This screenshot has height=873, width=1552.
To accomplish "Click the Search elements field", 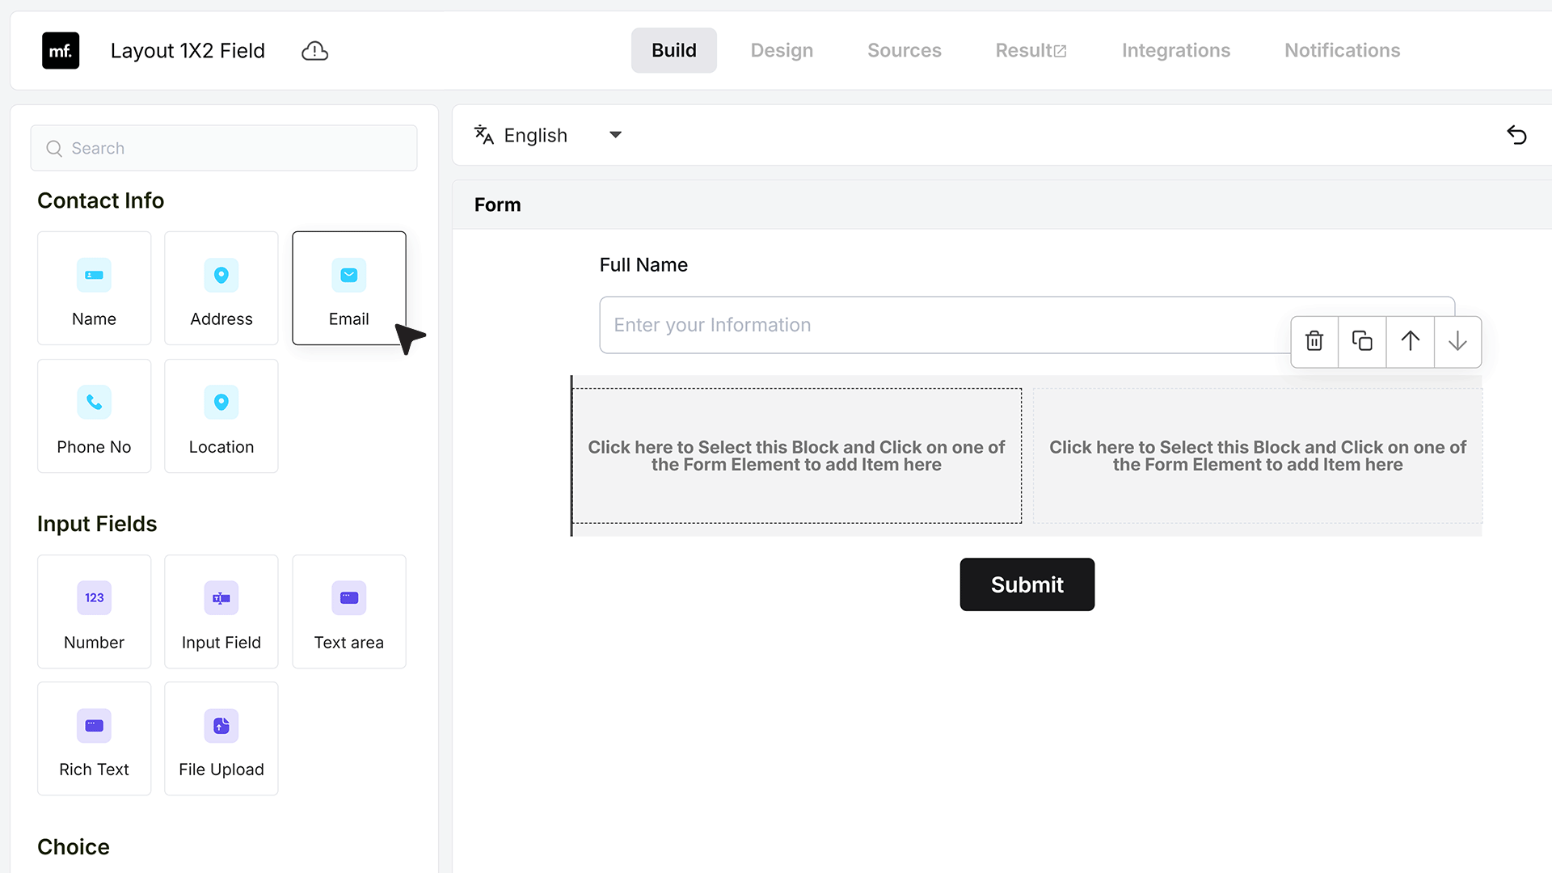I will tap(224, 148).
